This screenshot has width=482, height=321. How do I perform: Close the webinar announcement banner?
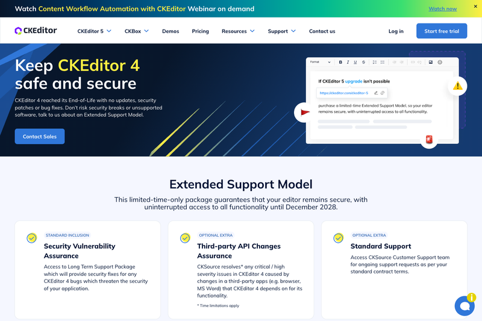(475, 6)
